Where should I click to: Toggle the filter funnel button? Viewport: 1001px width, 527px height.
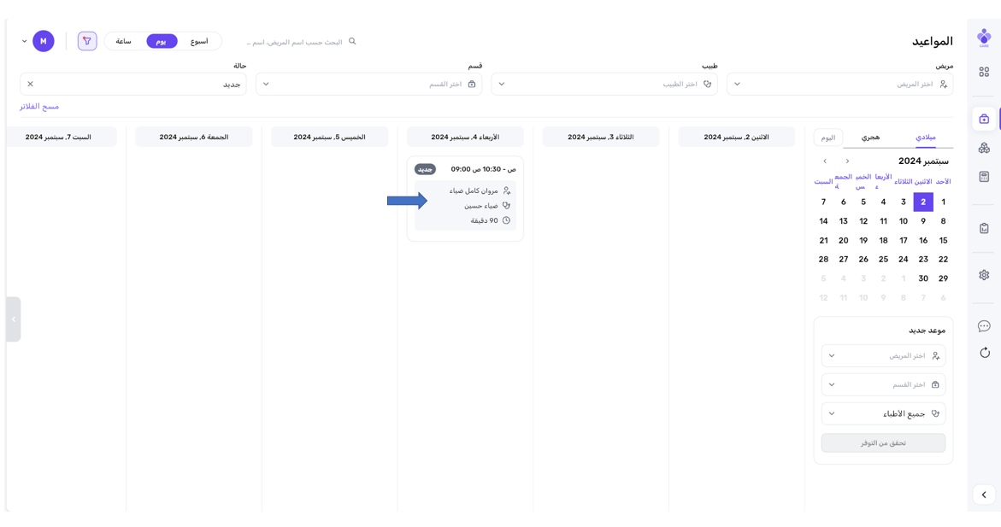point(87,41)
